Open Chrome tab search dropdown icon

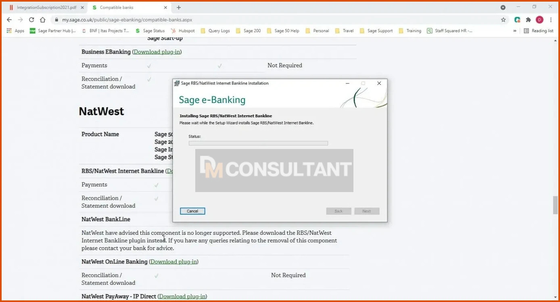[x=503, y=7]
